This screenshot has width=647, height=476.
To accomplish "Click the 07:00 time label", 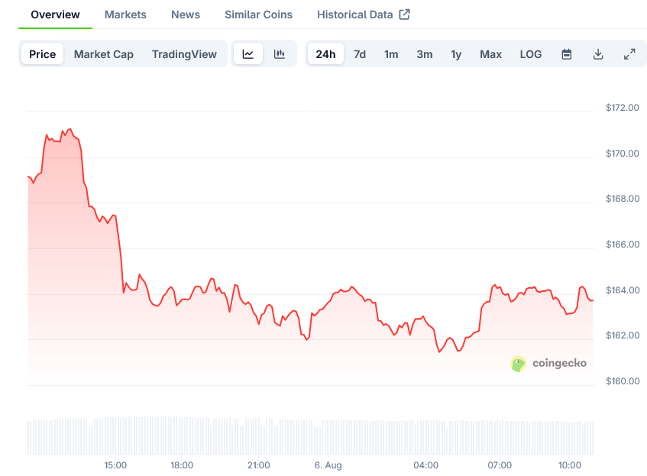I will [500, 465].
